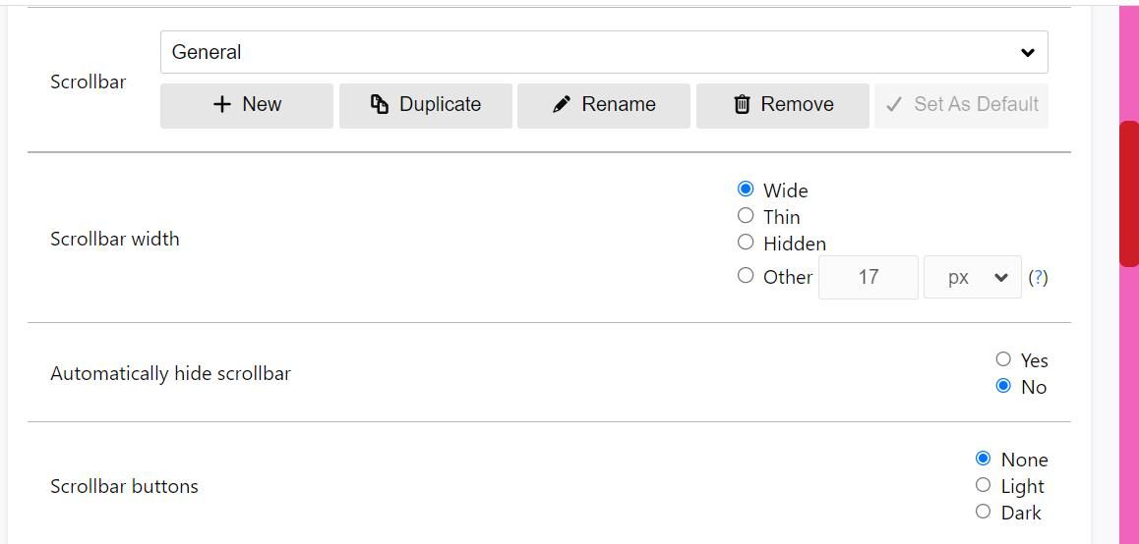Click the Remove trash can icon

742,104
